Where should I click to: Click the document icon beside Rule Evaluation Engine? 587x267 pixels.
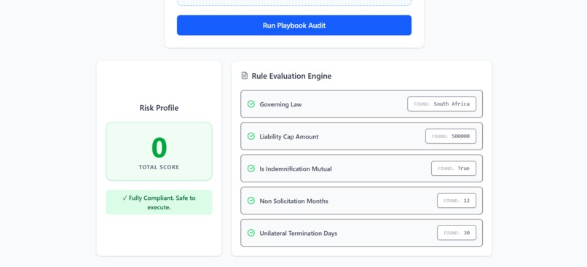coord(245,76)
